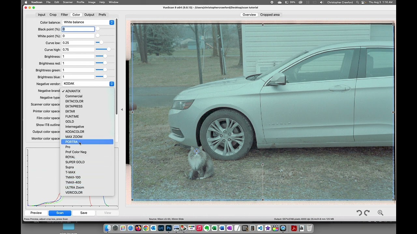Open Chess app in the dock
Screen dimensions: 417x234
[x=245, y=228]
